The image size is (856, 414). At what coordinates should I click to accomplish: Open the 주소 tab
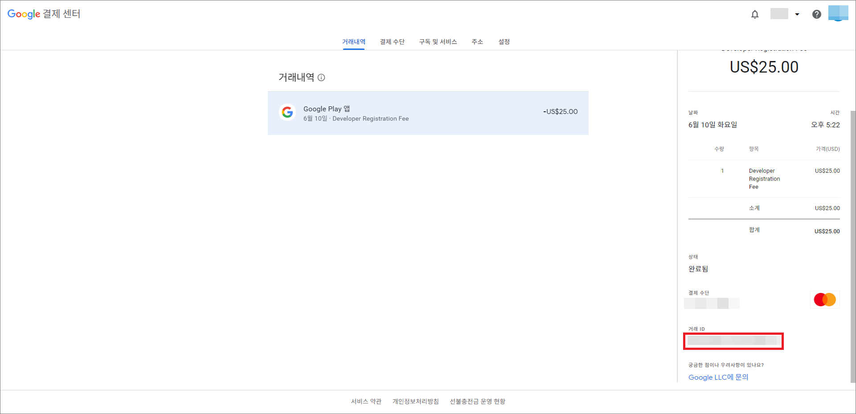tap(477, 42)
